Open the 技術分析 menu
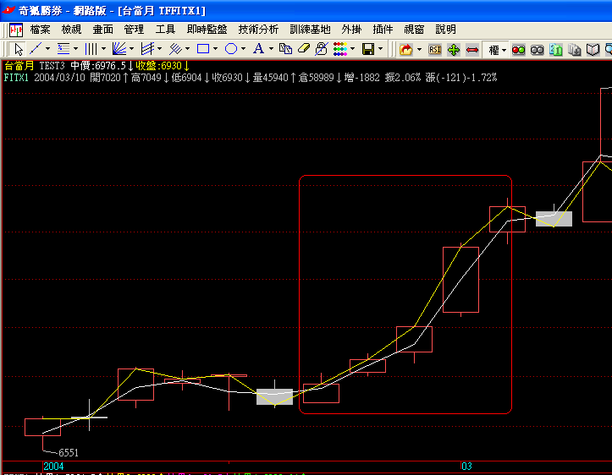This screenshot has width=612, height=475. [x=258, y=30]
